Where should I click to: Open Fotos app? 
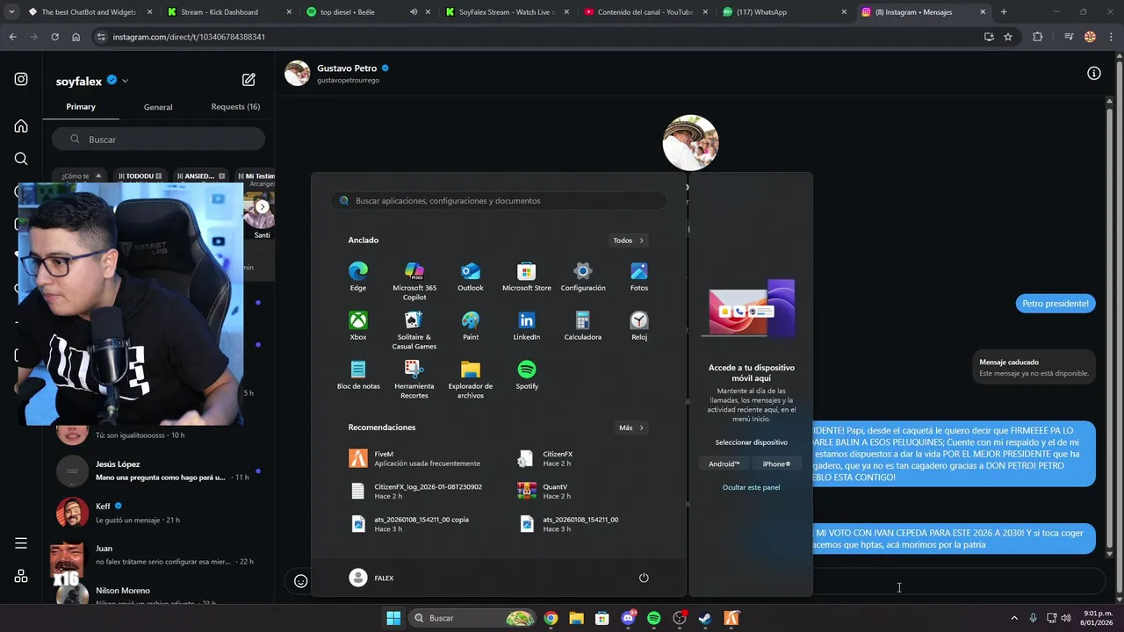tap(639, 276)
